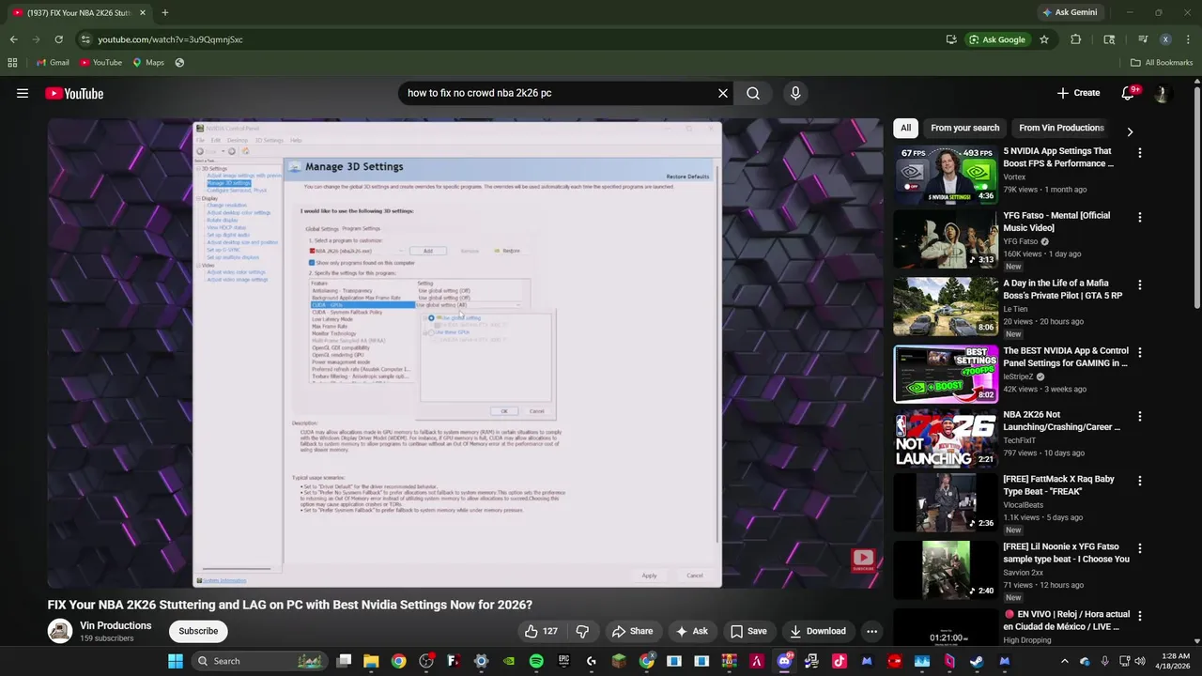The height and width of the screenshot is (676, 1202).
Task: Open options for Mafia Boss's Private Pilot video
Action: (x=1140, y=284)
